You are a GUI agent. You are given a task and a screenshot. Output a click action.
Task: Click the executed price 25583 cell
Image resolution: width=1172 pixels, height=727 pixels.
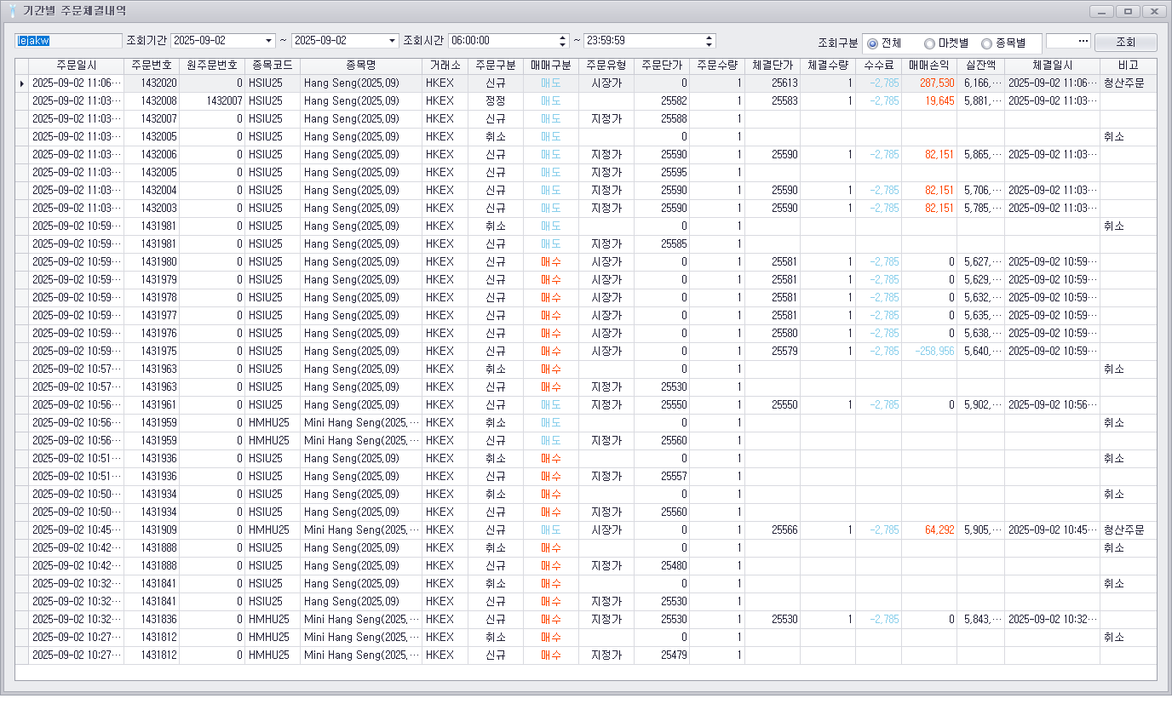(773, 101)
